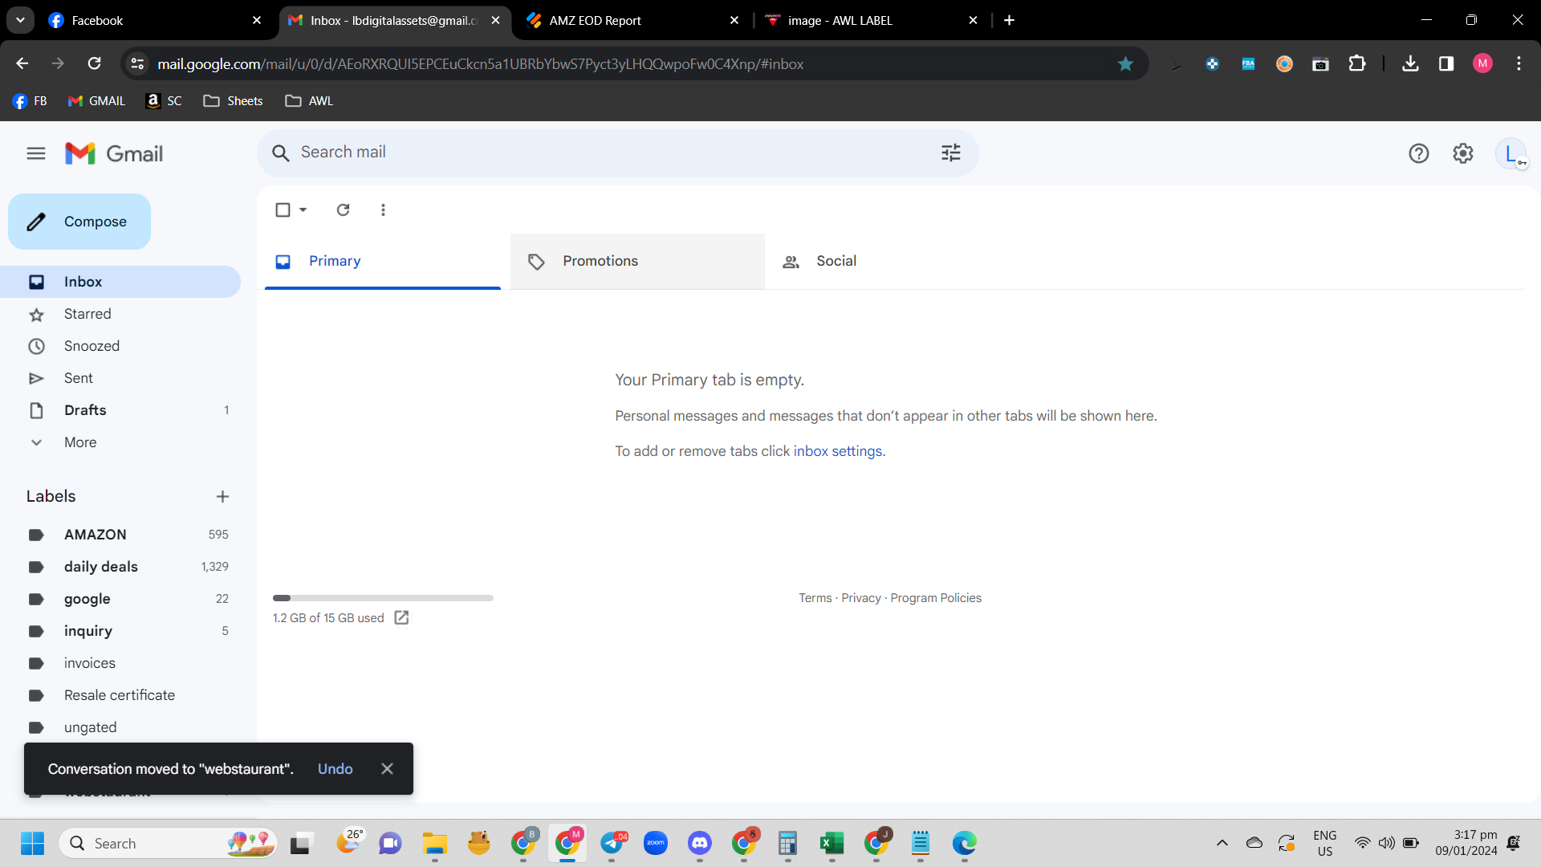1541x867 pixels.
Task: Open the Gmail main menu hamburger
Action: pyautogui.click(x=36, y=153)
